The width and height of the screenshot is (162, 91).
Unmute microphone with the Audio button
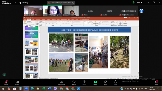[6, 83]
